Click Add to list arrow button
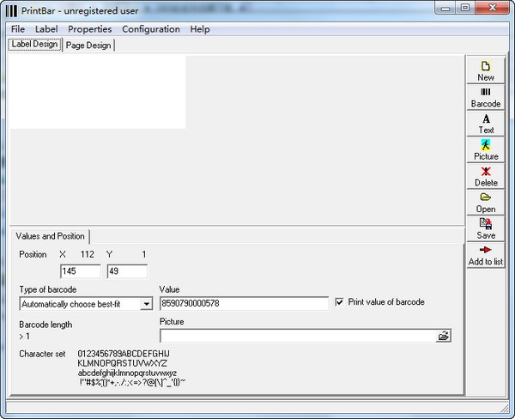Viewport: 515px width, 419px height. coord(486,255)
